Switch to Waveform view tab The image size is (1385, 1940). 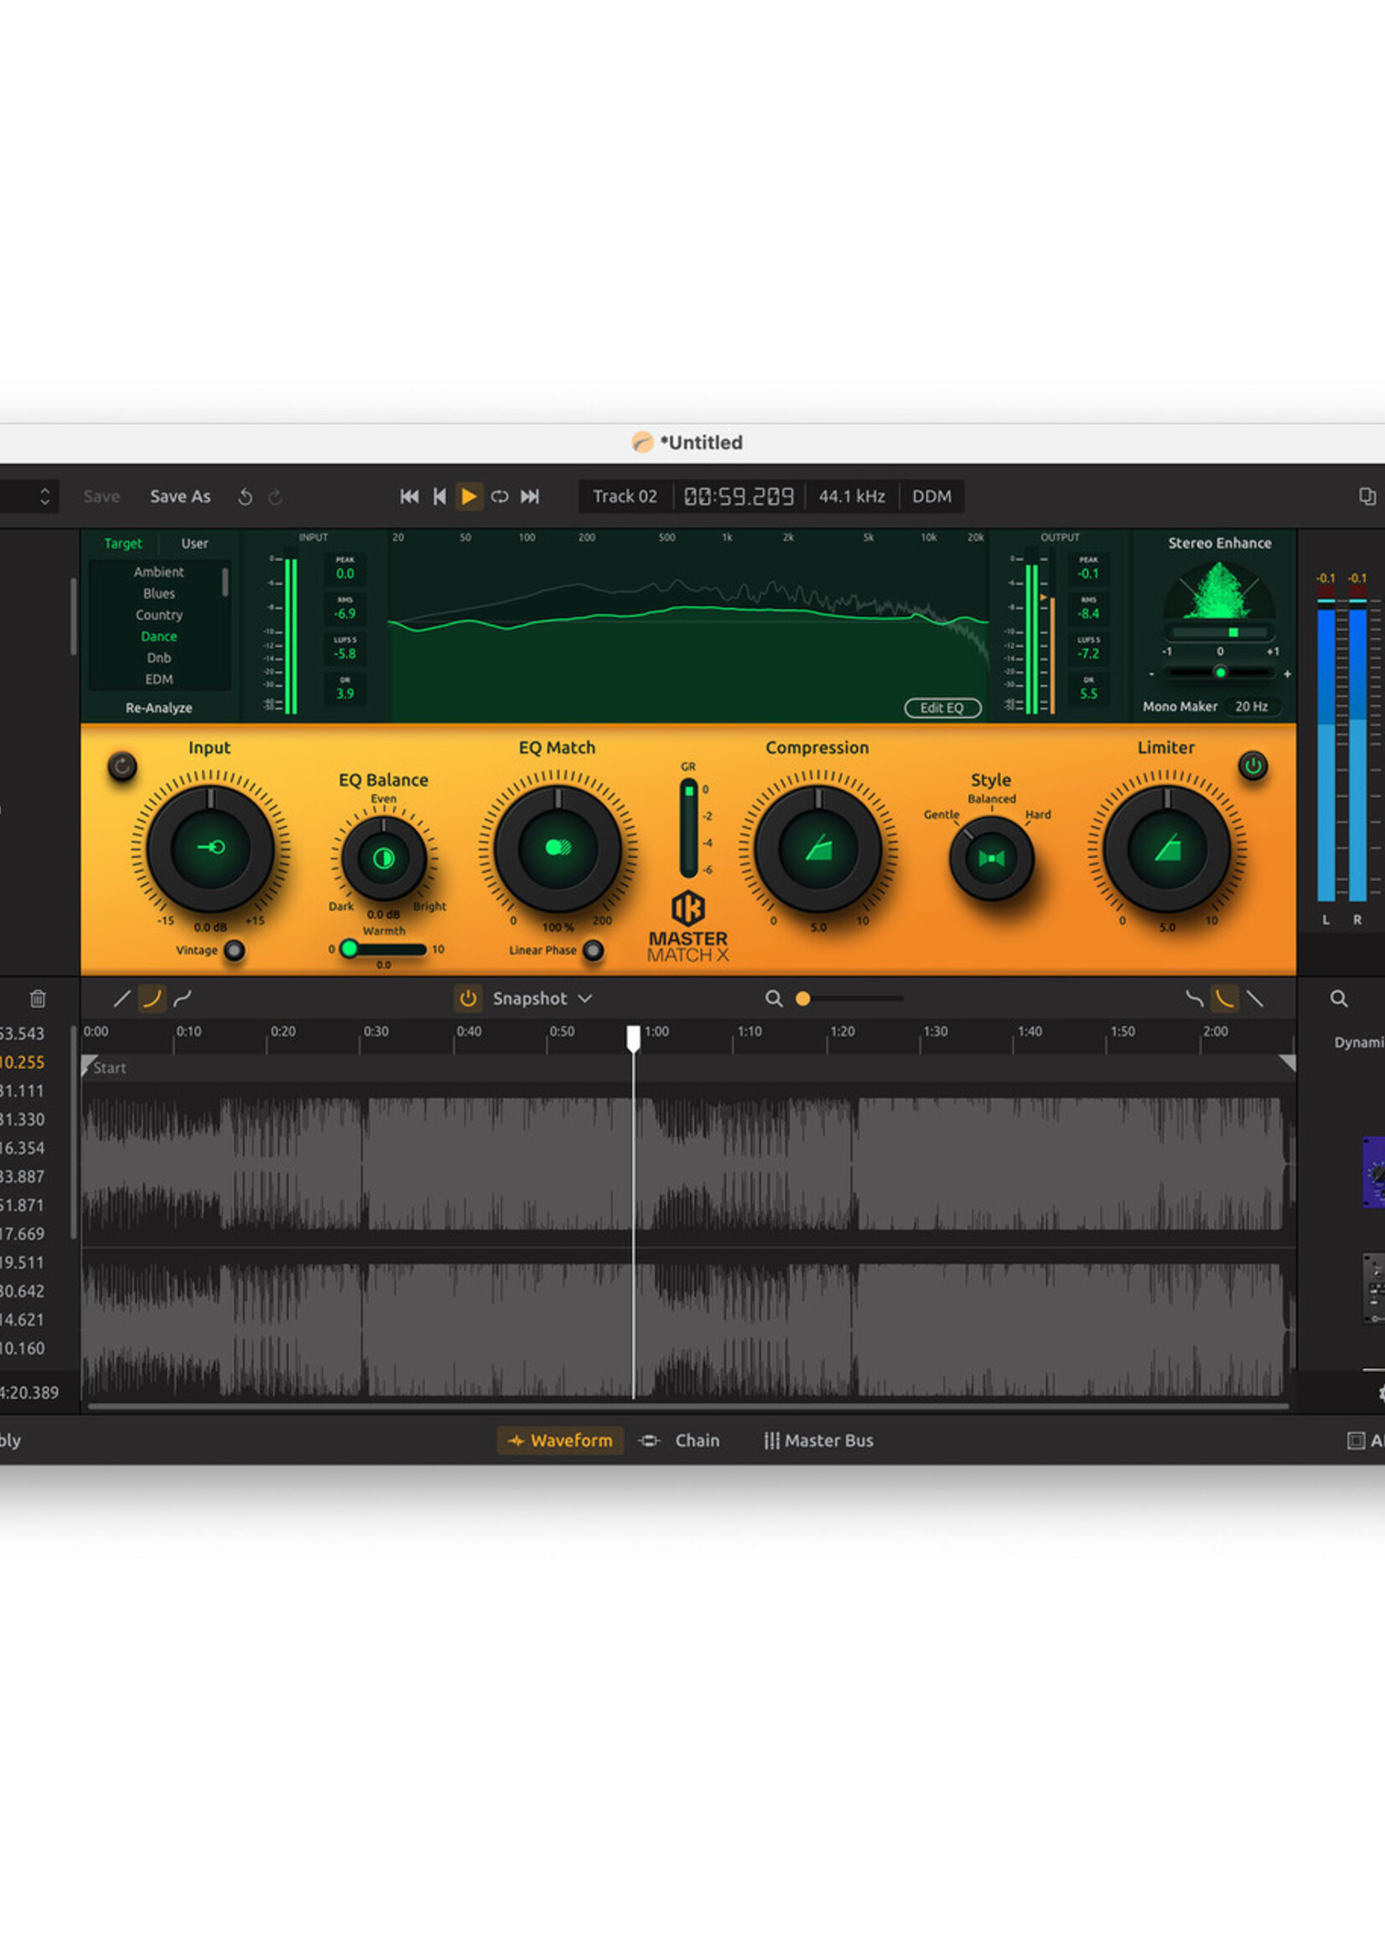(560, 1440)
